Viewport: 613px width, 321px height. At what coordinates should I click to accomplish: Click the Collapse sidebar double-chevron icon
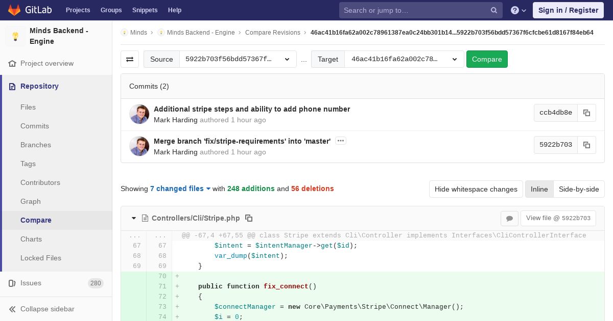tap(12, 309)
